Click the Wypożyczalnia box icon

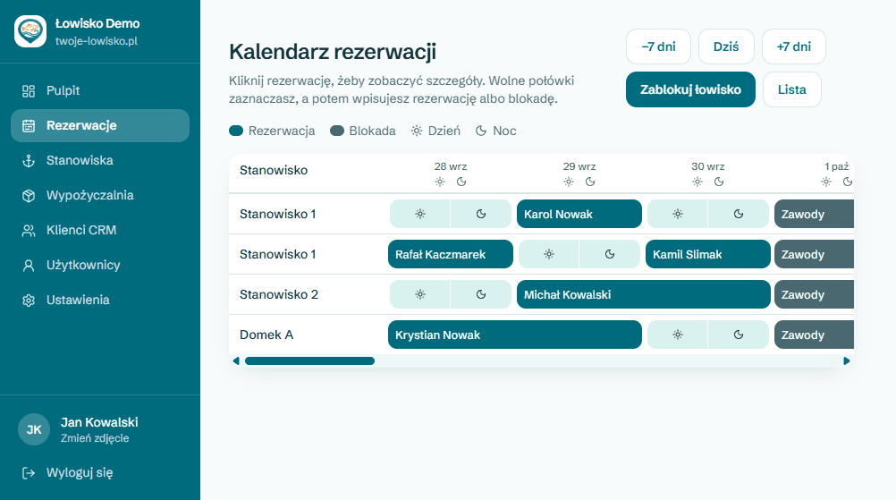point(29,195)
